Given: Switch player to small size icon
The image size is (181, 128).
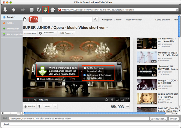Looking at the screenshot, I should click(x=117, y=100).
